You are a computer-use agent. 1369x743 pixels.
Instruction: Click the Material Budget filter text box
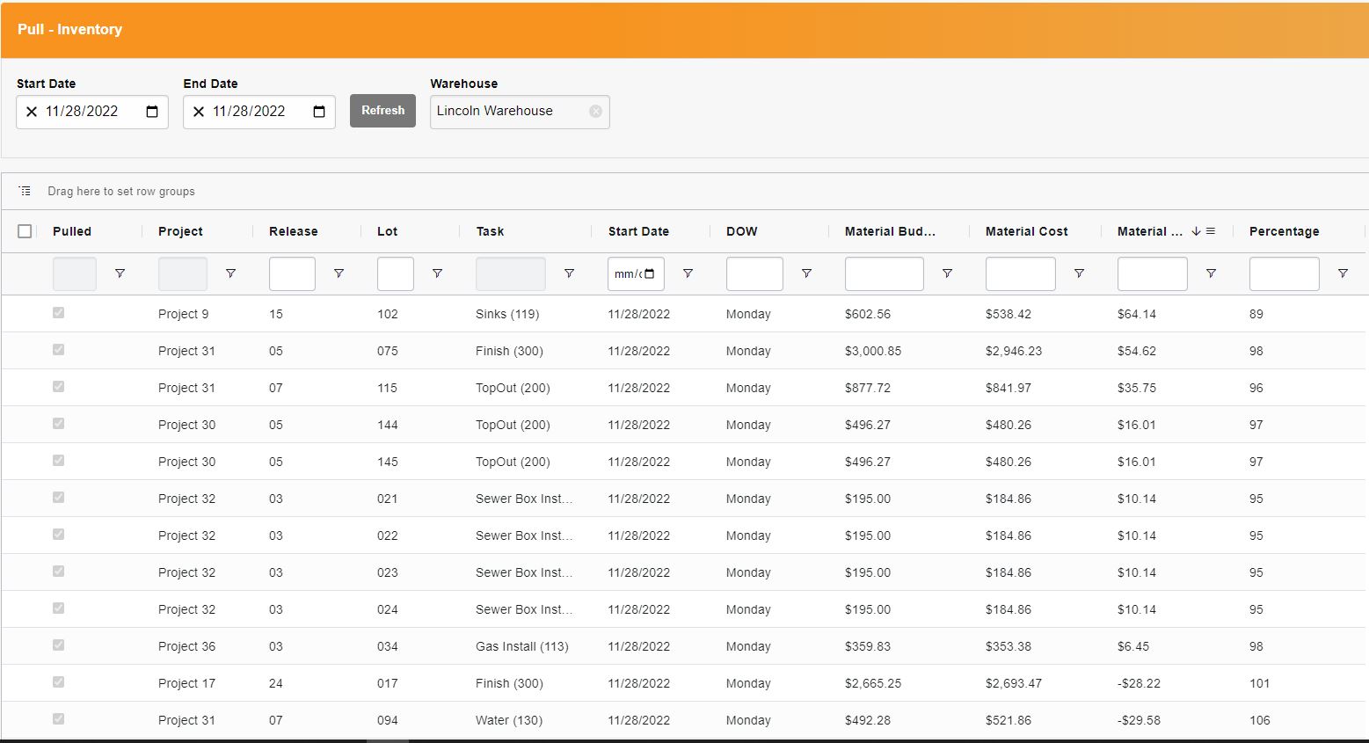coord(885,273)
